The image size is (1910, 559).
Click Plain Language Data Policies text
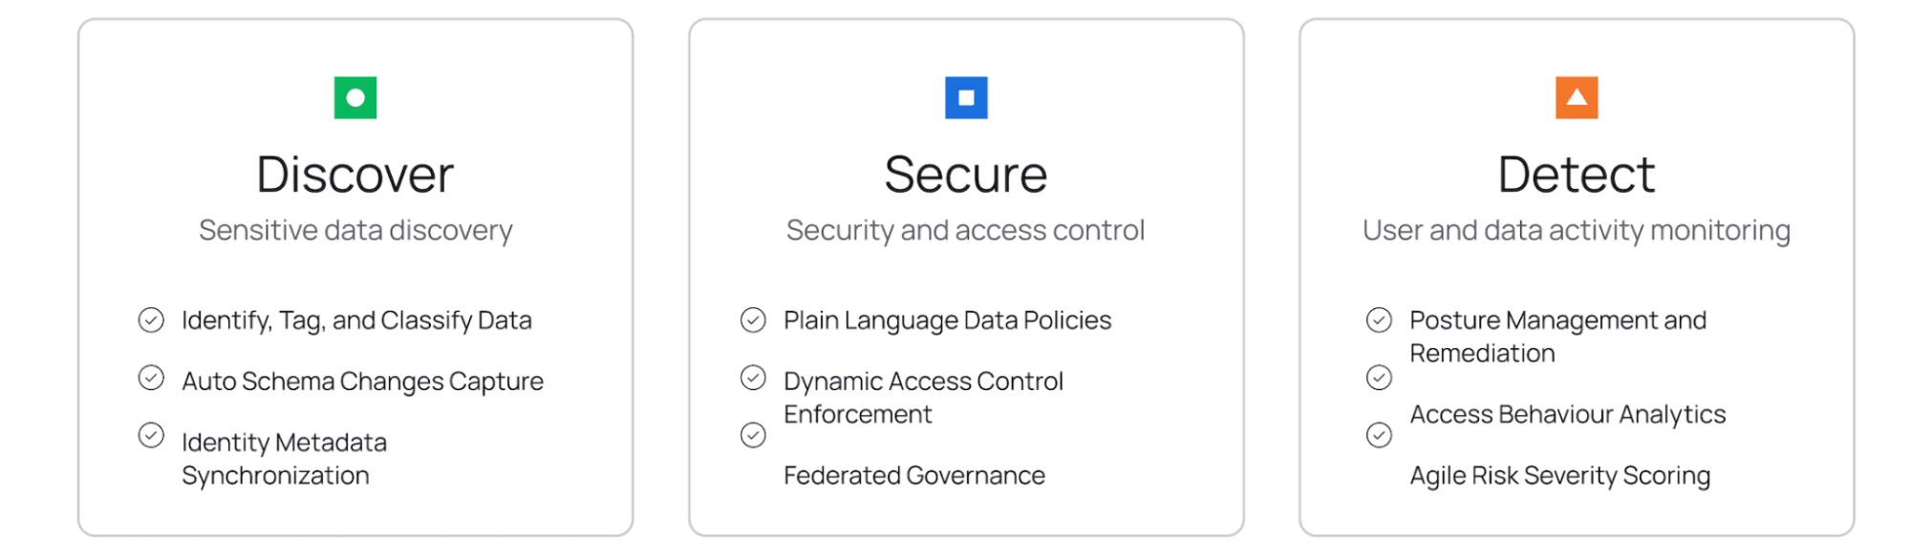[x=948, y=321]
